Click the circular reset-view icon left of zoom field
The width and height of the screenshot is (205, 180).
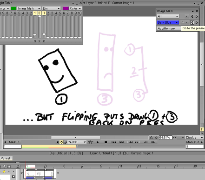coord(152,138)
